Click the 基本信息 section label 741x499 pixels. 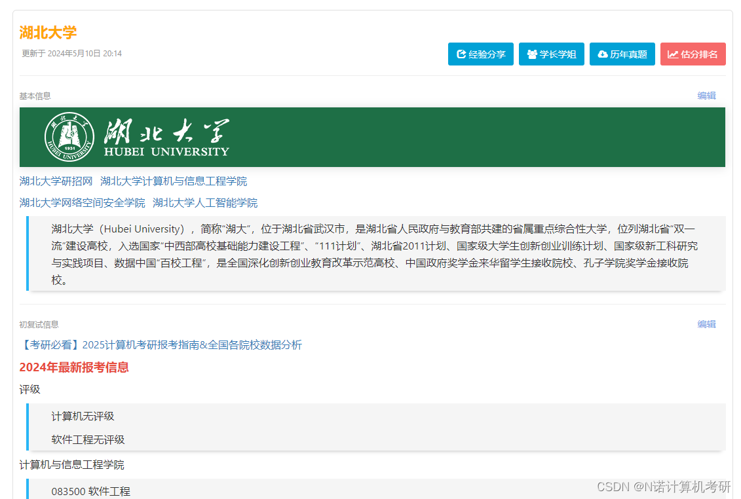[35, 96]
